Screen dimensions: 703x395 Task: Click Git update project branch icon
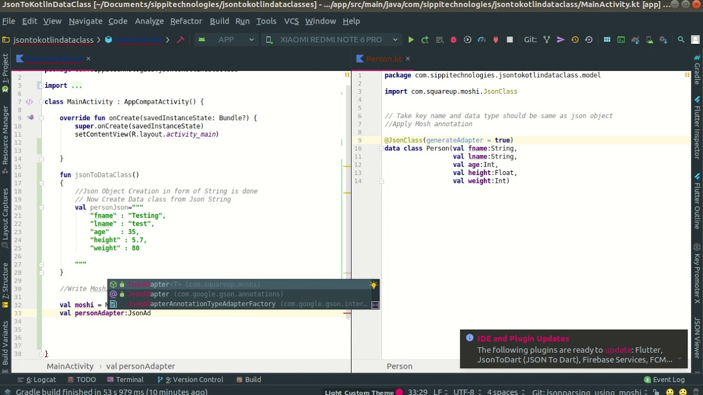546,39
